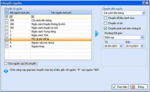
Task: Click filter icon in Tên nguồn column
Action: click(32, 17)
